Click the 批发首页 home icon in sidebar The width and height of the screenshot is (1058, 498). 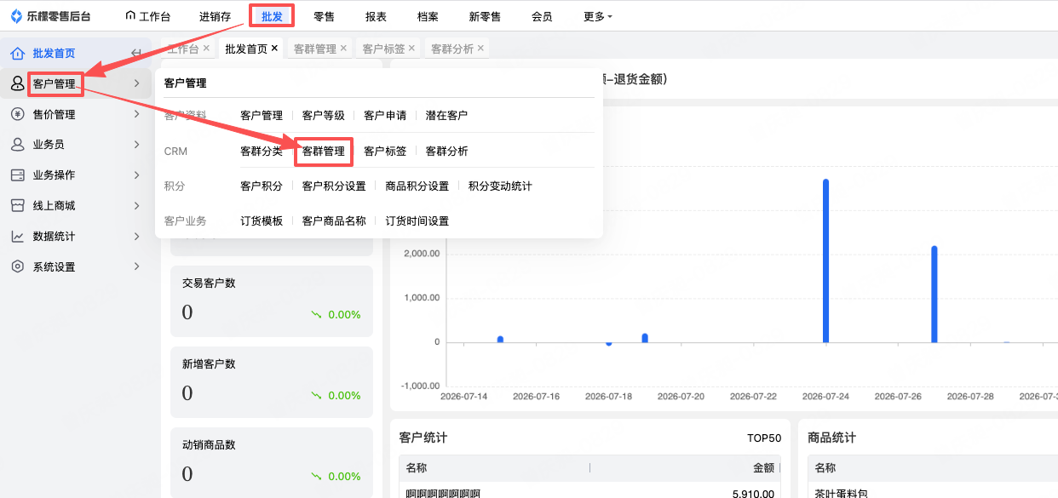tap(17, 53)
